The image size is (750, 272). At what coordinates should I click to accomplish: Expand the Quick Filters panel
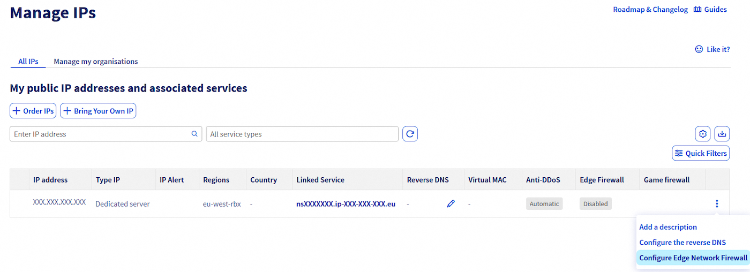pyautogui.click(x=701, y=153)
